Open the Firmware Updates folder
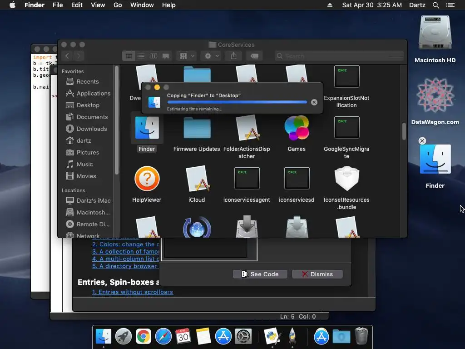465x349 pixels. click(x=197, y=128)
